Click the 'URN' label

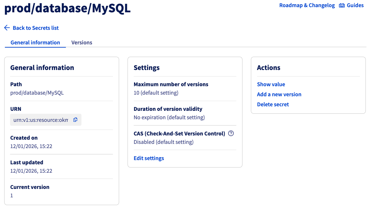click(16, 109)
